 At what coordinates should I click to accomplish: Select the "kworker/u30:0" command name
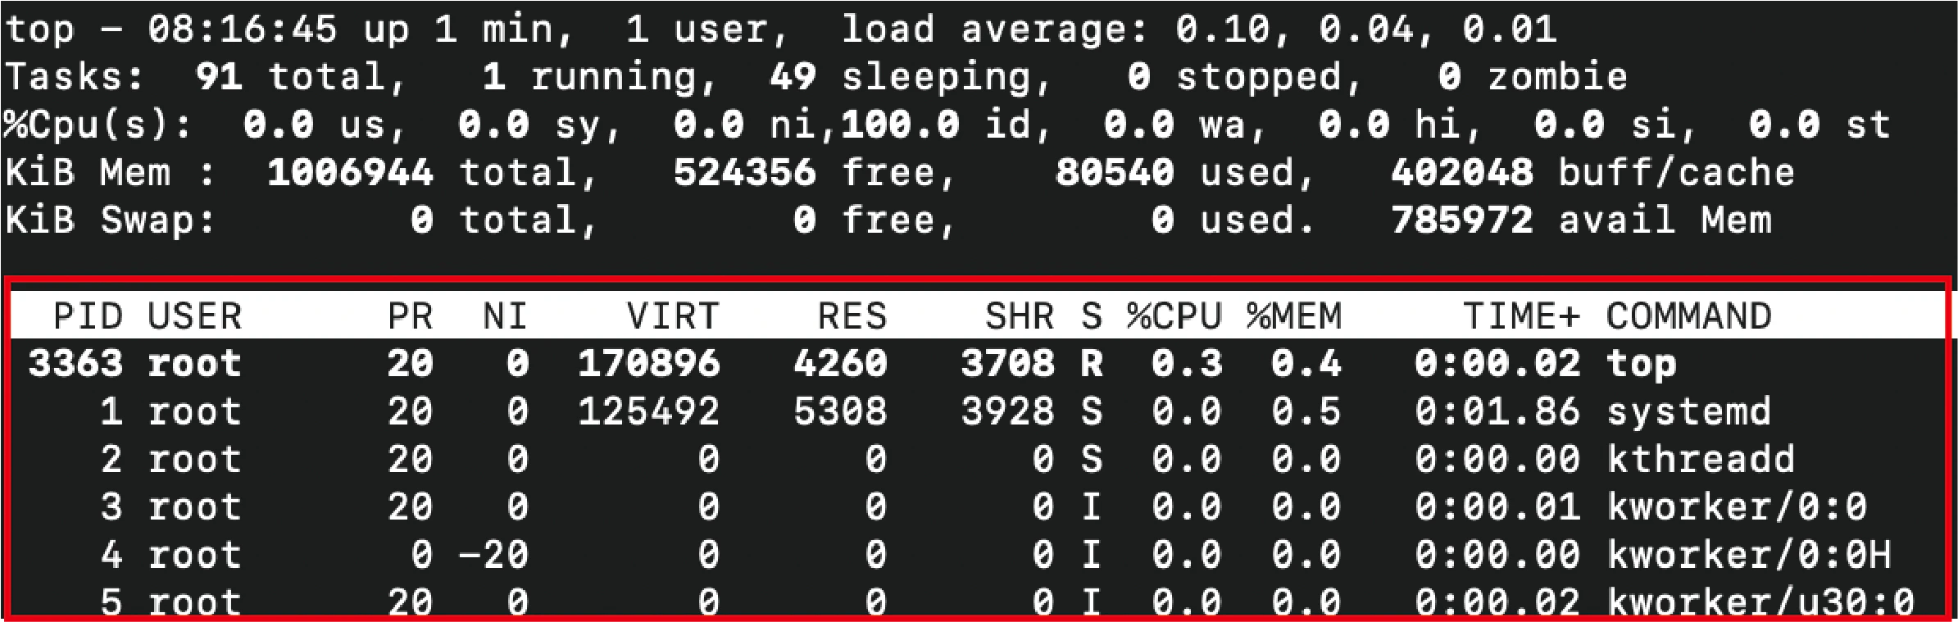point(1760,602)
